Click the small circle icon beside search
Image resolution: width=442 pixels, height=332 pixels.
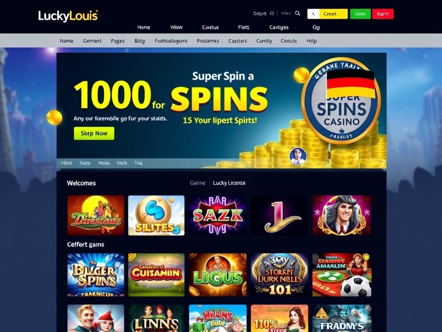[272, 13]
